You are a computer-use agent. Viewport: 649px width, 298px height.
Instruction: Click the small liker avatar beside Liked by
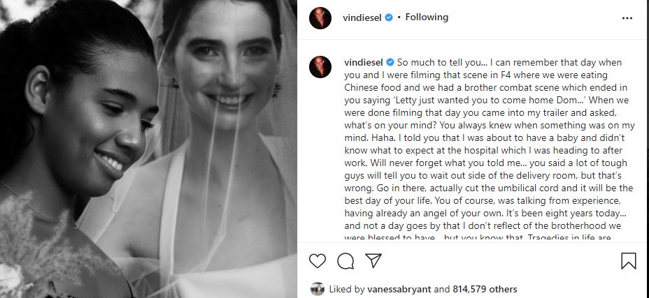[318, 289]
